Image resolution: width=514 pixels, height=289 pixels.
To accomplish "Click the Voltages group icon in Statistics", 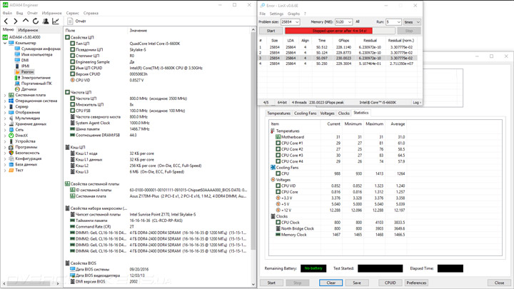I will pyautogui.click(x=273, y=180).
